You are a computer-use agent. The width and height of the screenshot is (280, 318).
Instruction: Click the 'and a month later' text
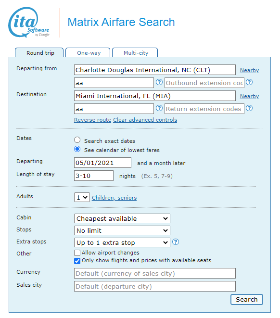[x=161, y=163]
